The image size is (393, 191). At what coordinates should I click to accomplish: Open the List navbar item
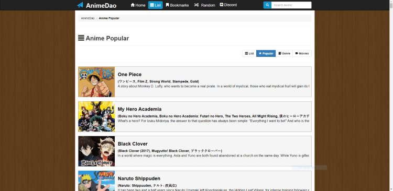pos(156,5)
